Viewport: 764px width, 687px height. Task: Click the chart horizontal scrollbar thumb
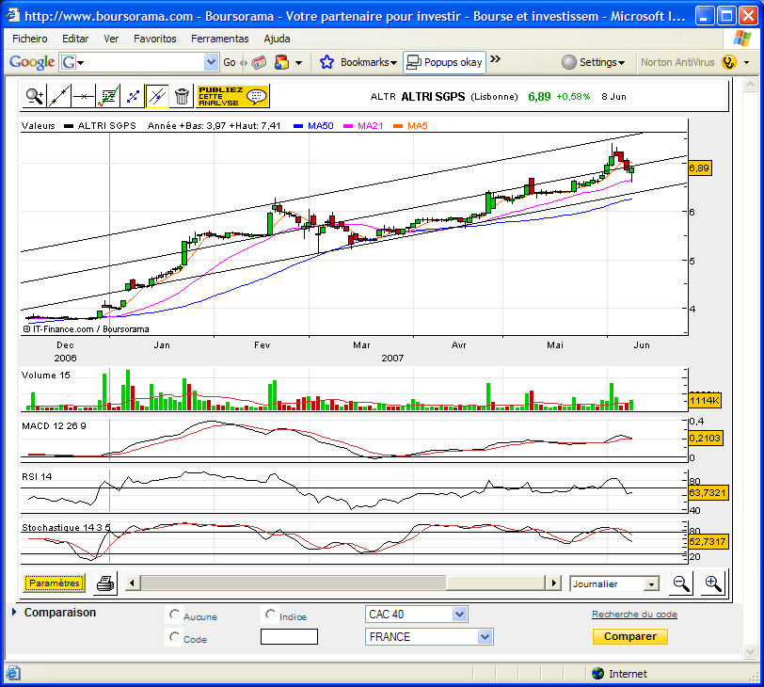click(x=294, y=583)
